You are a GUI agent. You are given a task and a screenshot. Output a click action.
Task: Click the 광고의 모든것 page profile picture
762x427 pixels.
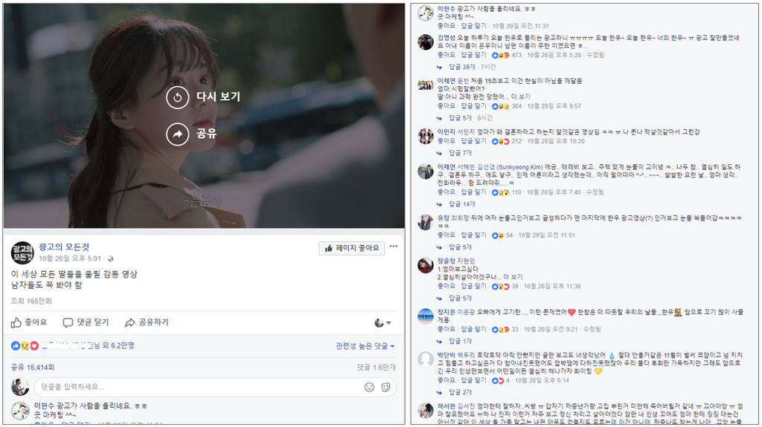22,252
